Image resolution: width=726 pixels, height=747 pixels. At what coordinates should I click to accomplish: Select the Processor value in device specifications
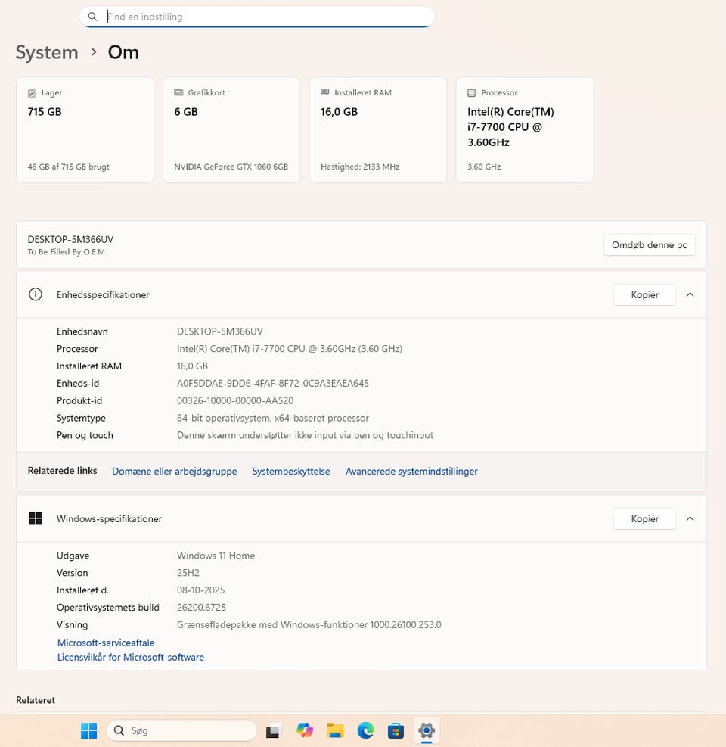pyautogui.click(x=290, y=349)
